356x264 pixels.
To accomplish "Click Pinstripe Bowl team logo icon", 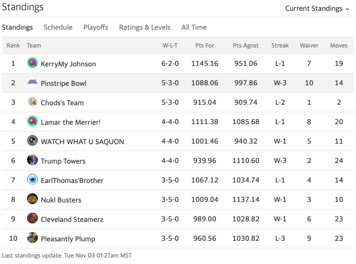I will coord(32,83).
